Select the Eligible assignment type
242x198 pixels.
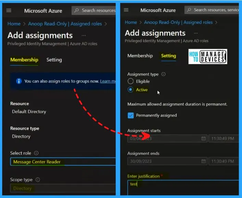click(x=130, y=81)
